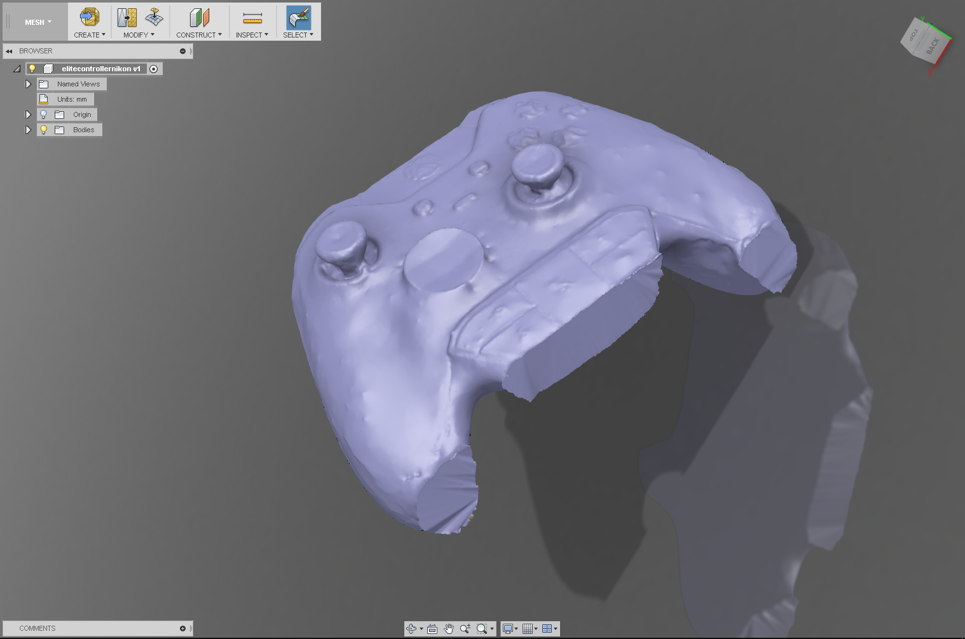965x639 pixels.
Task: Select the Pan hand tool
Action: (x=449, y=629)
